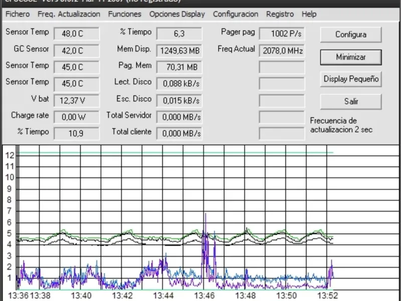401x301 pixels.
Task: Click the GC Sensor label
Action: pyautogui.click(x=31, y=49)
